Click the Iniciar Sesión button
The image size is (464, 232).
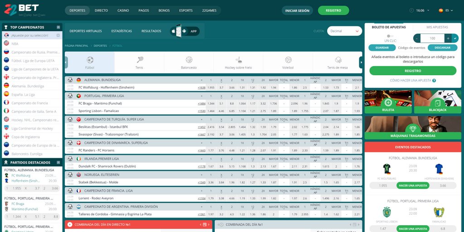coord(297,11)
